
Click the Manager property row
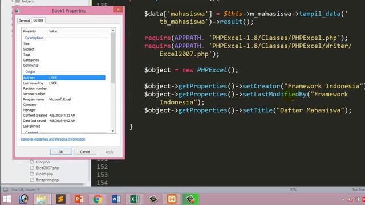(64, 110)
